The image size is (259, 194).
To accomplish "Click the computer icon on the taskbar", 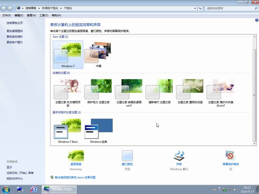I will pyautogui.click(x=20, y=189).
